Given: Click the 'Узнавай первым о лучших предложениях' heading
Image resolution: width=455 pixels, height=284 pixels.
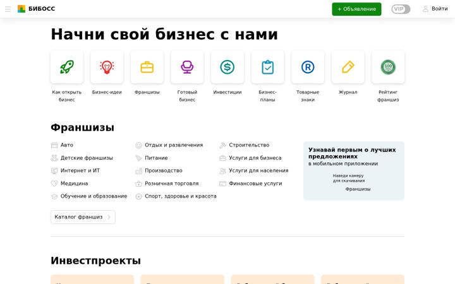Looking at the screenshot, I should (352, 153).
